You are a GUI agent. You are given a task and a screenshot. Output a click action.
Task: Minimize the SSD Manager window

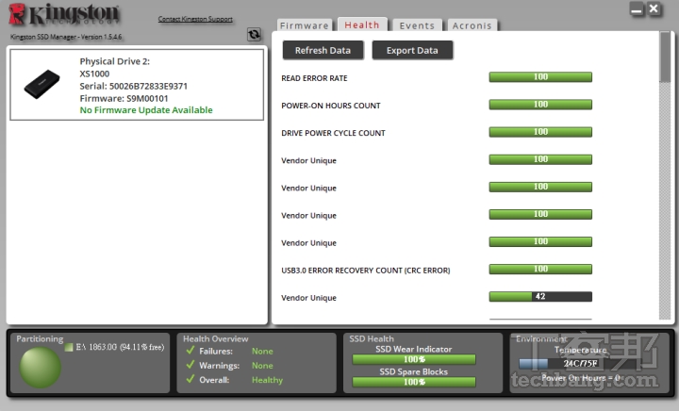pos(637,9)
